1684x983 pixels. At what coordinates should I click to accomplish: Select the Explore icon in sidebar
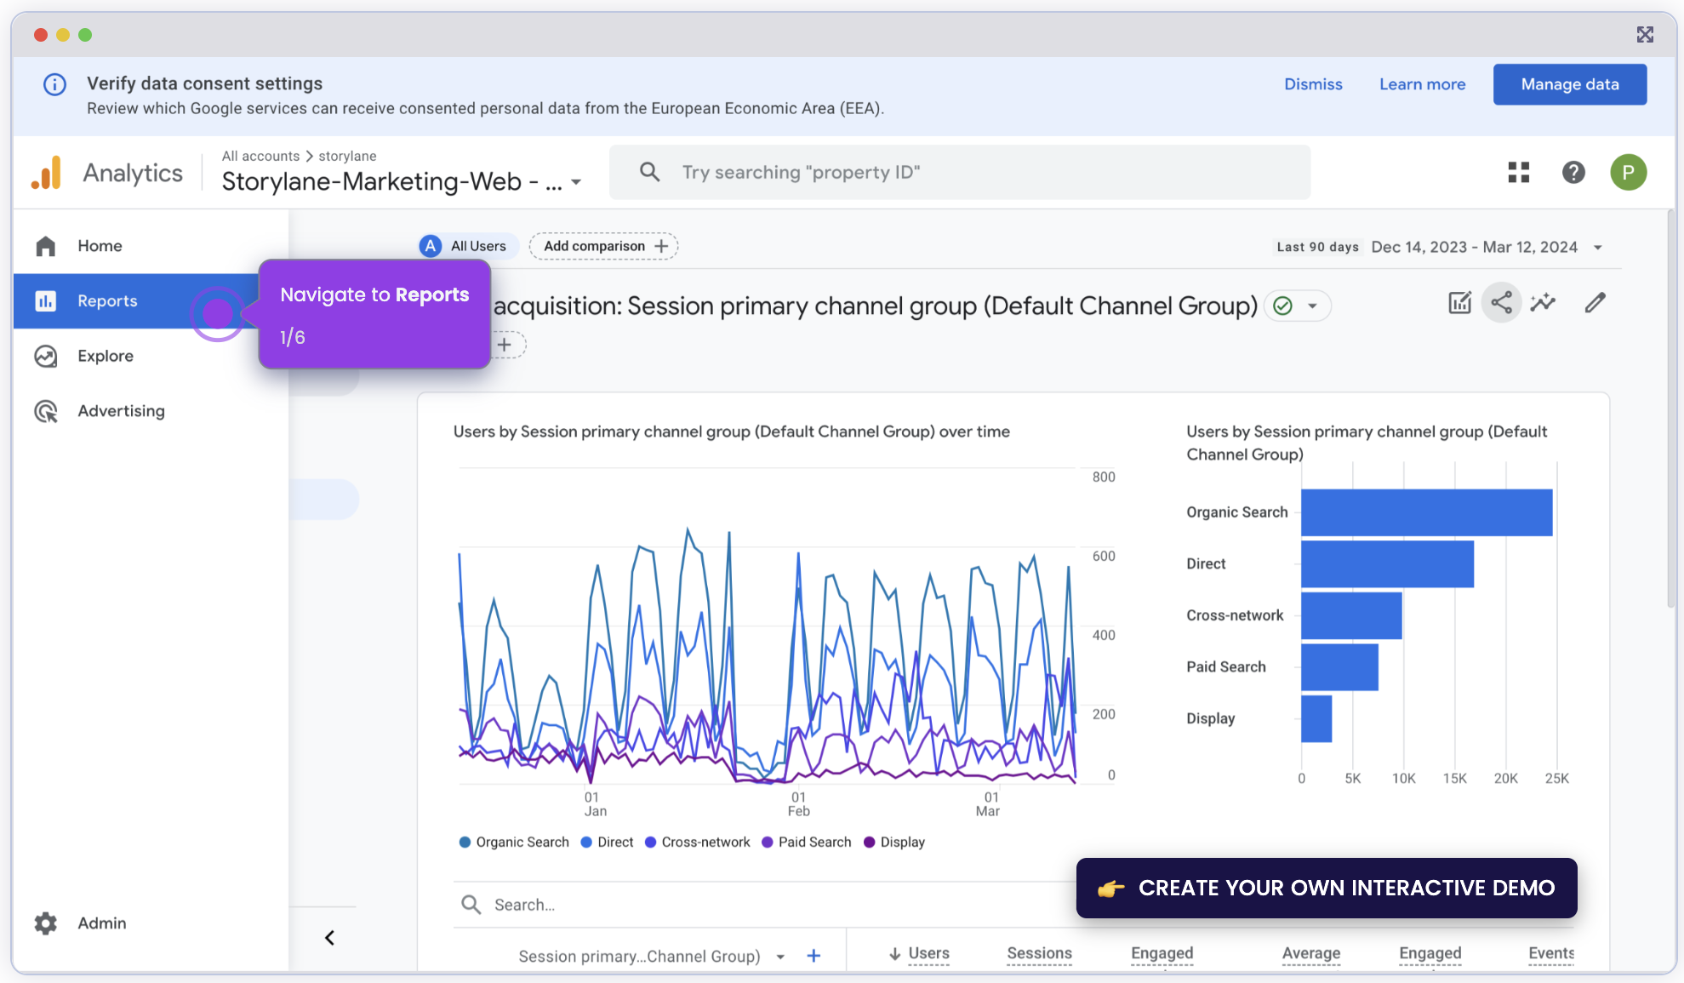coord(45,356)
